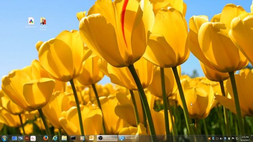Switch to the OBS taskbar window button

[107, 138]
